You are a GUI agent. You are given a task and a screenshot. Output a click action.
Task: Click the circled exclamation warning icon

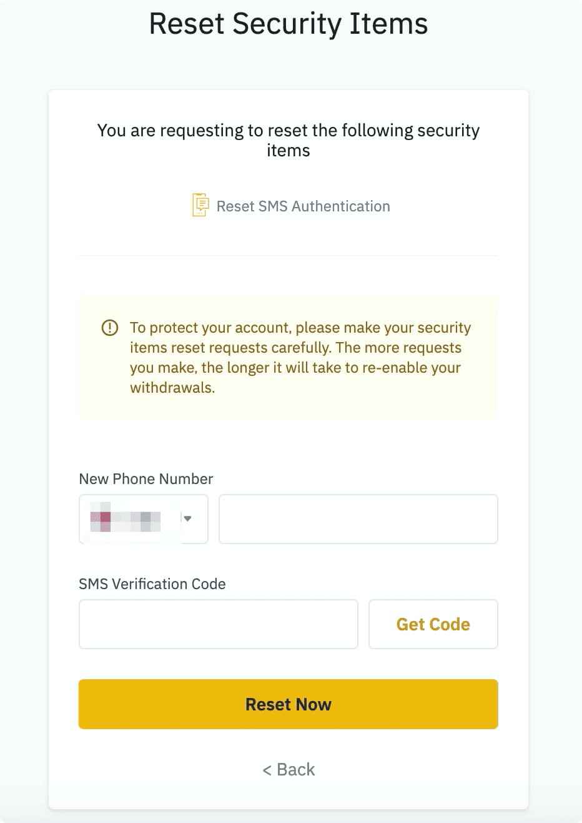pyautogui.click(x=109, y=328)
